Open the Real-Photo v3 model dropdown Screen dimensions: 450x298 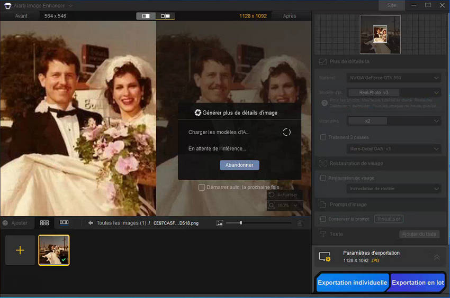click(394, 92)
